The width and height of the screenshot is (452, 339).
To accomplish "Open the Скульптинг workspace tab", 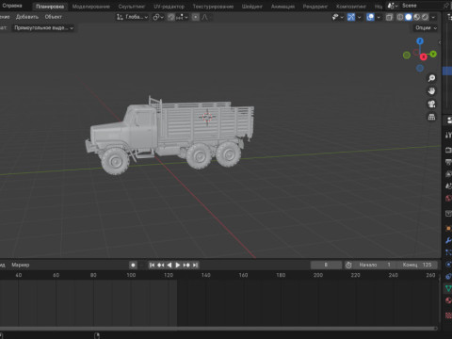I will (132, 7).
